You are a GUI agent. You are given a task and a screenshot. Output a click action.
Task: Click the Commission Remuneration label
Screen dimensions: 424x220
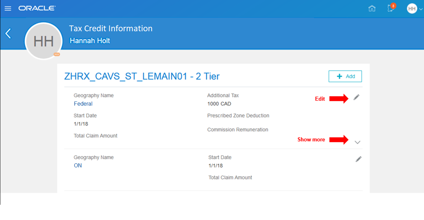(237, 129)
